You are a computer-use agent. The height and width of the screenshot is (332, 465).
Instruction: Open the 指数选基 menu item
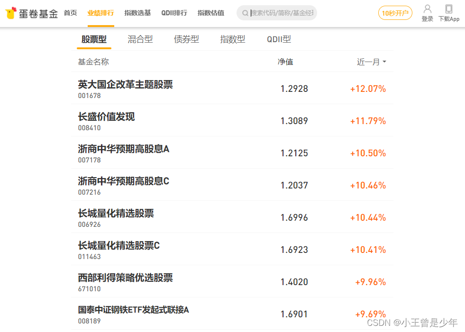coord(137,13)
